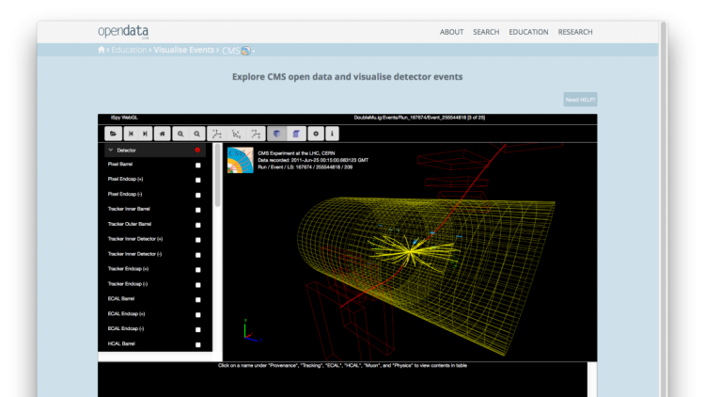Click the 'Click on a name under' hint text
Image resolution: width=705 pixels, height=397 pixels.
[342, 366]
